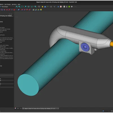This screenshot has height=113, width=113.
Task: Click the blue pill-shaped icon in second toolbar row
Action: 19,10
